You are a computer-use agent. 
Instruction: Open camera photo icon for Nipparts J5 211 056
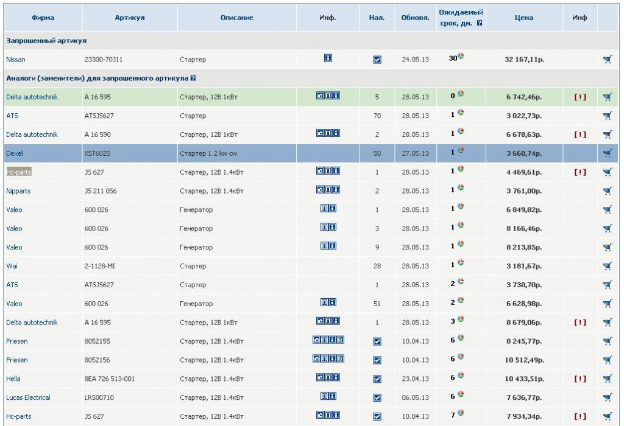320,189
